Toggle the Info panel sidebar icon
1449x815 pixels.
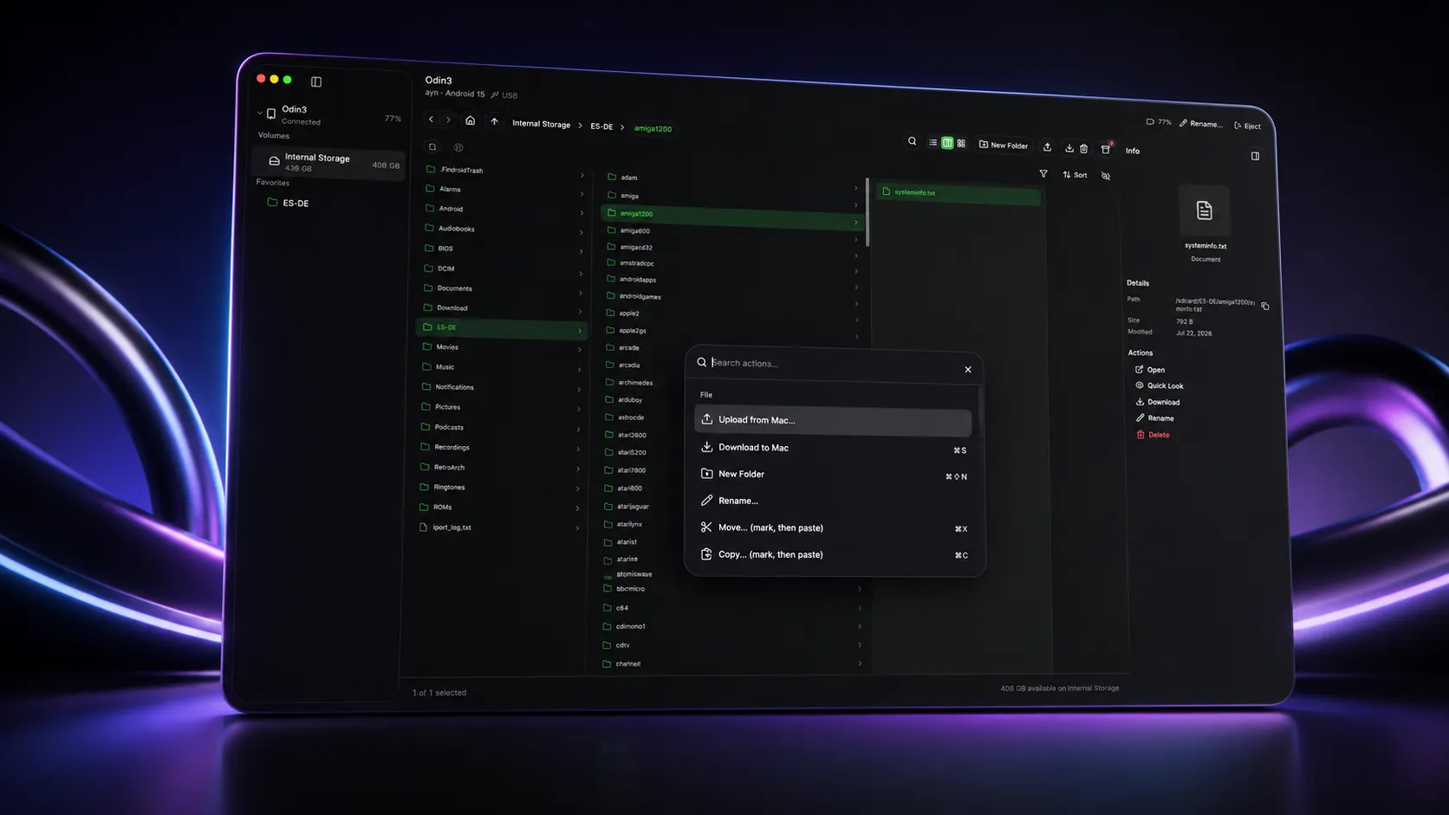click(1255, 156)
